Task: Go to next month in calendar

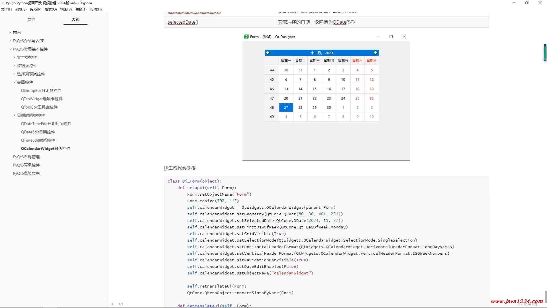Action: 375,53
